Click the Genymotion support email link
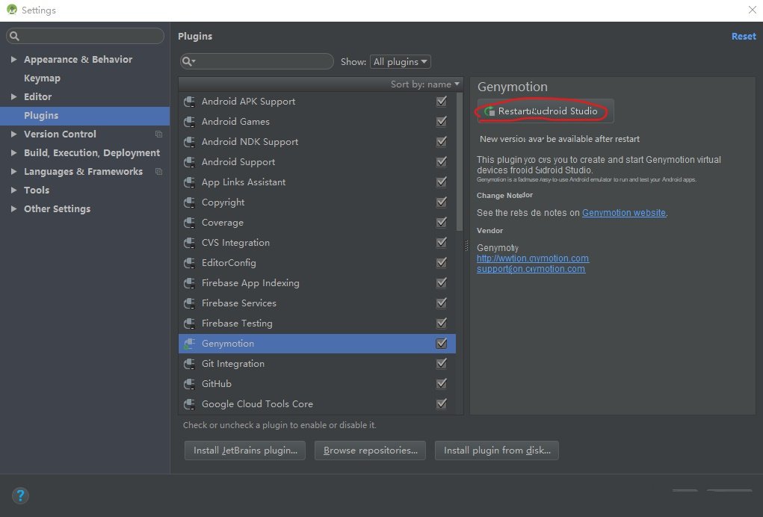 tap(531, 269)
